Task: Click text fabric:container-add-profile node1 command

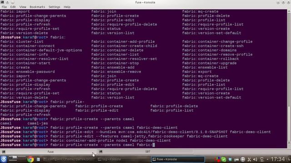Action: click(x=110, y=141)
